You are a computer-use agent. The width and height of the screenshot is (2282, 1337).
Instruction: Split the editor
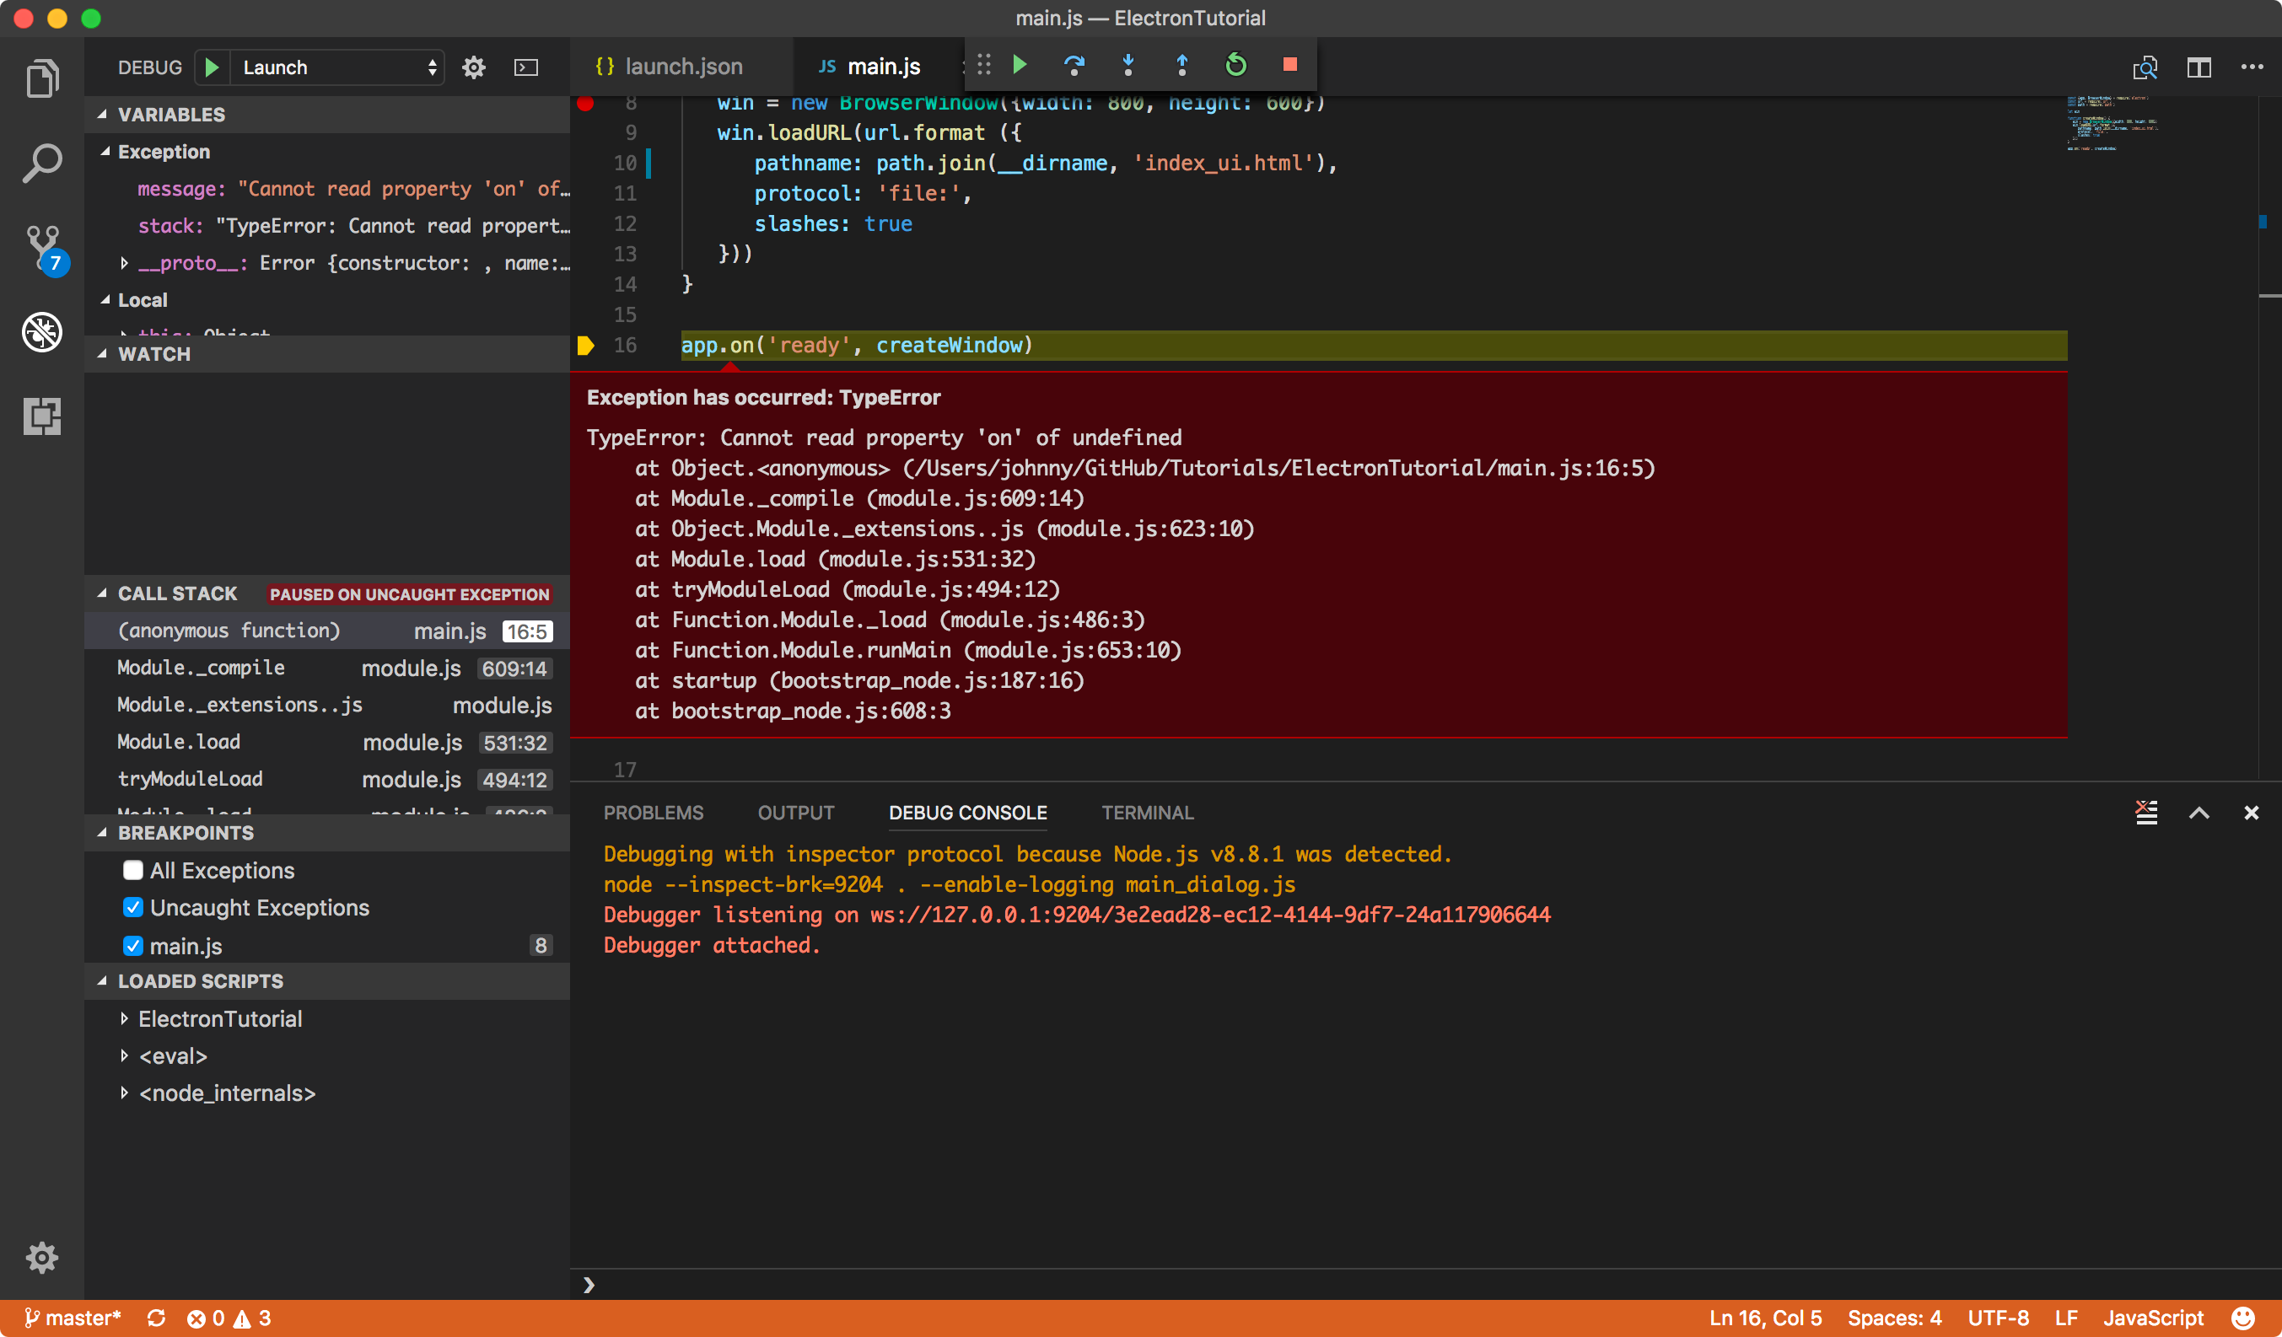[x=2199, y=67]
